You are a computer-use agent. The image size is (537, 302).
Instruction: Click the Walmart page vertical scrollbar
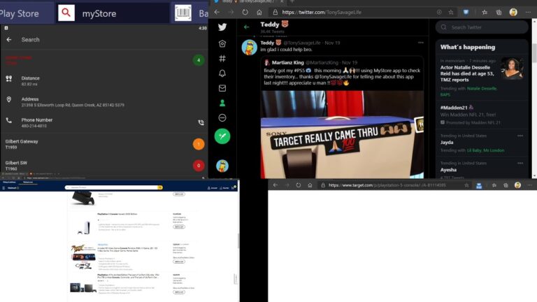click(x=238, y=241)
